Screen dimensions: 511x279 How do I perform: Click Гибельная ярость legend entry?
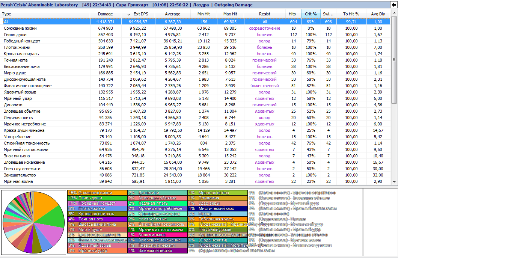(x=217, y=219)
